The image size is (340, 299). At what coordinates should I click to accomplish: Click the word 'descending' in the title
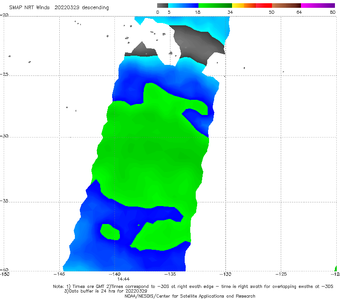(96, 8)
